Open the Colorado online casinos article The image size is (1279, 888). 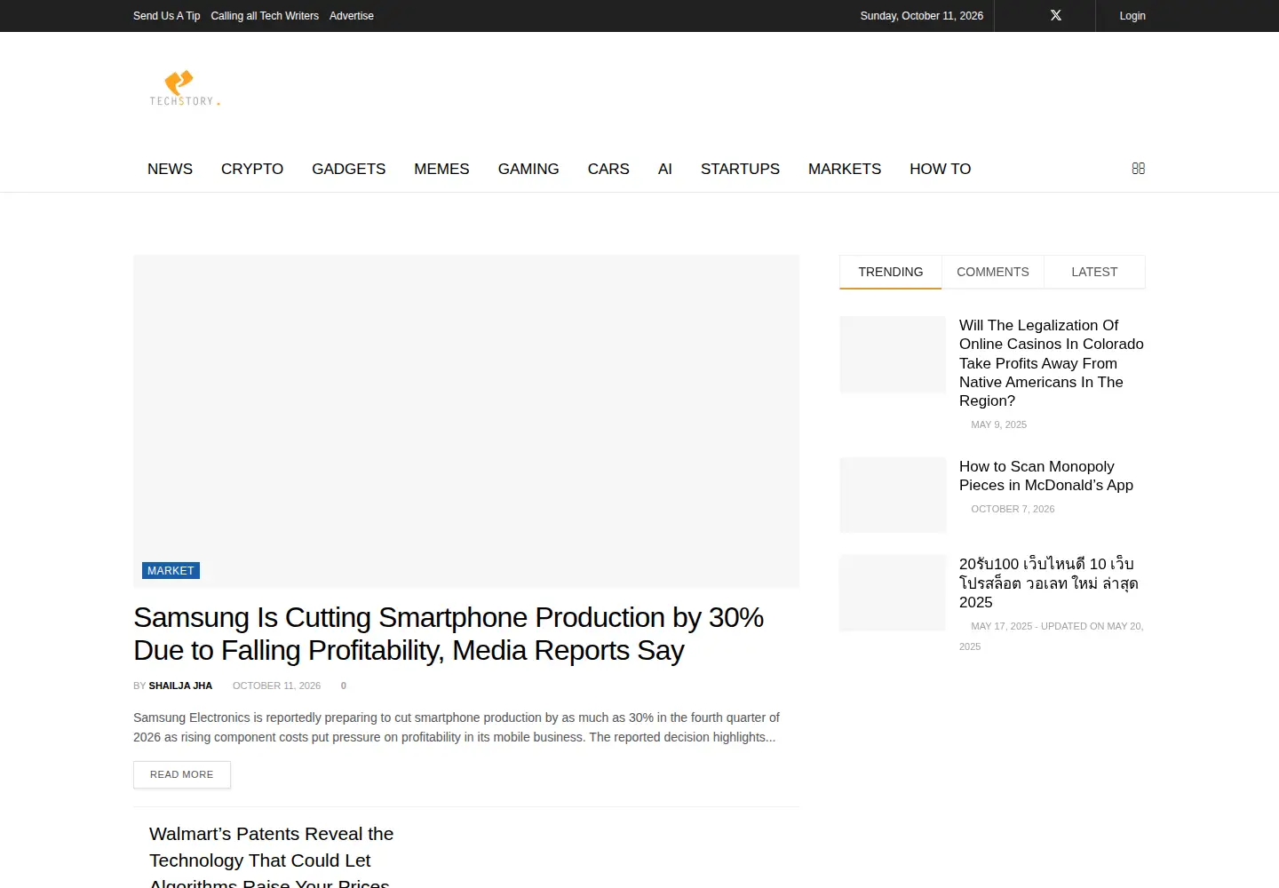[1052, 363]
